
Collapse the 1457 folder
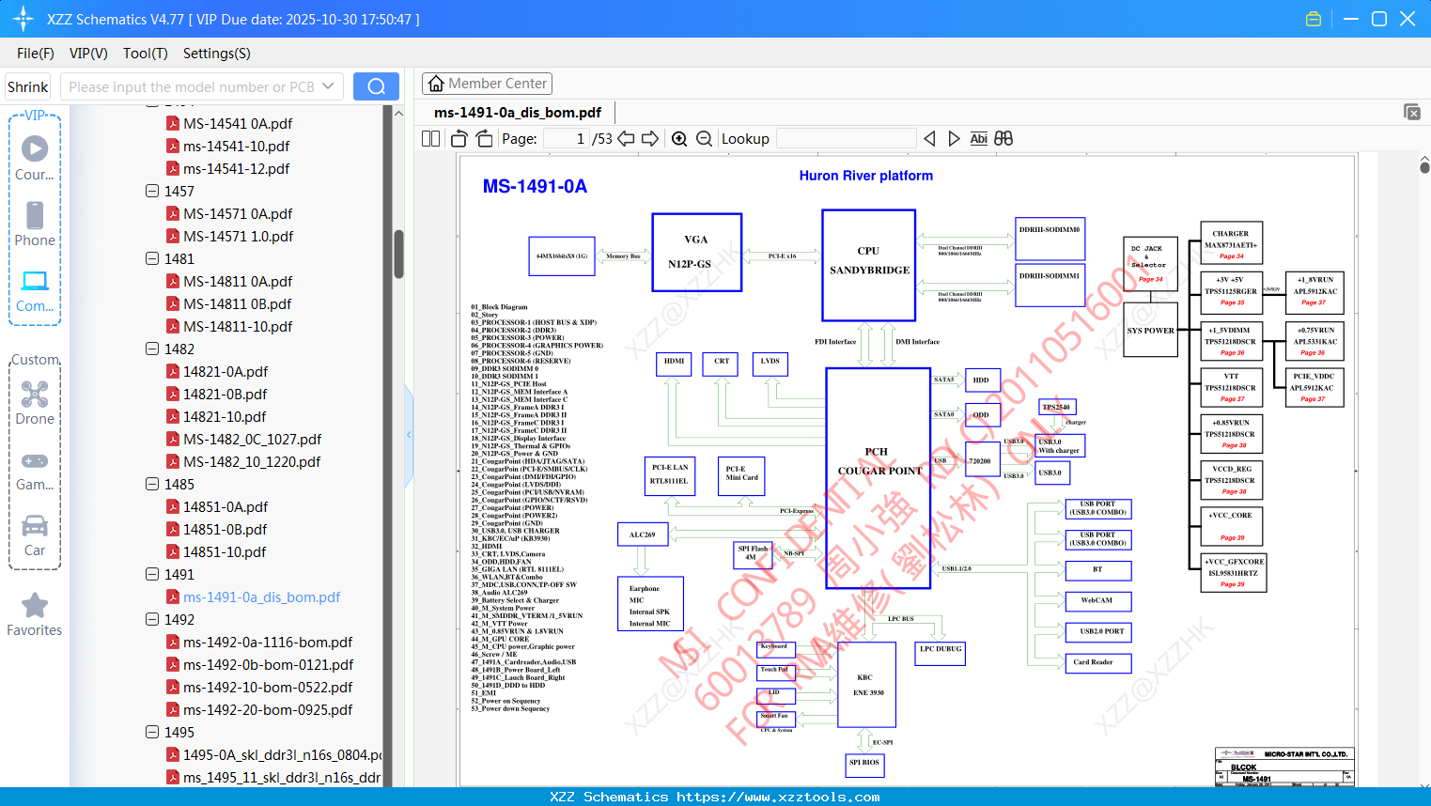point(152,191)
